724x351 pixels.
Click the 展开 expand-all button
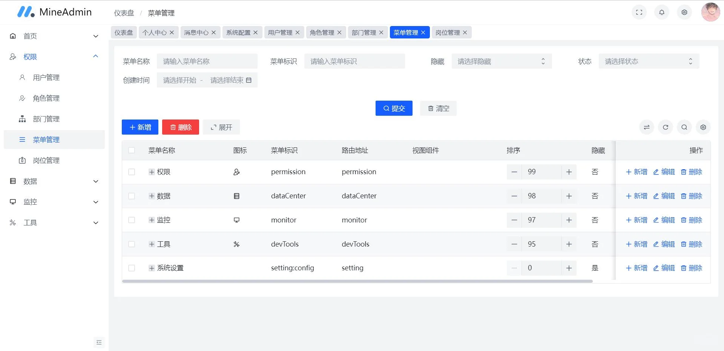pos(221,127)
